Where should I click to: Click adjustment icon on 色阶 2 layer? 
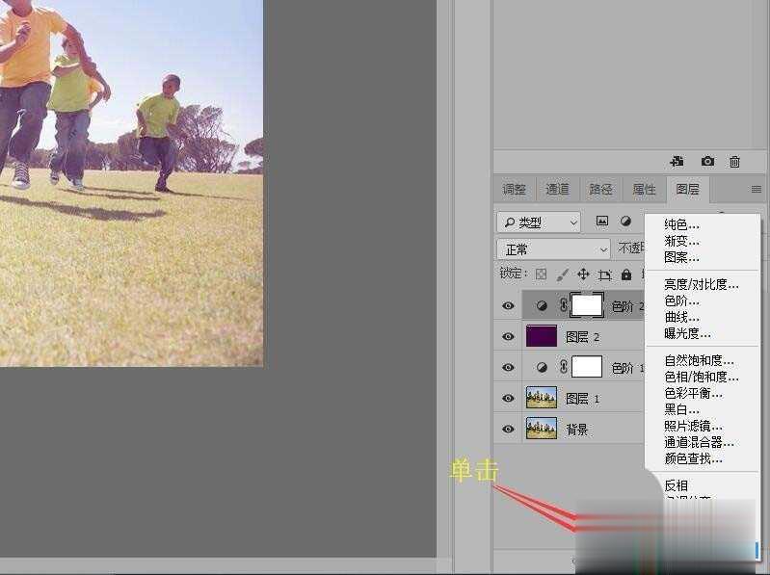pos(542,305)
